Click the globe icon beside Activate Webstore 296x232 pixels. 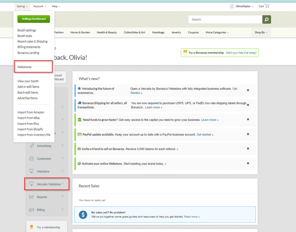click(x=79, y=163)
